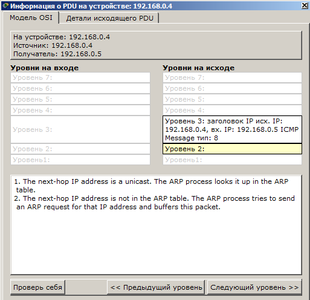
Task: Click the ARP process description text area
Action: [156, 225]
